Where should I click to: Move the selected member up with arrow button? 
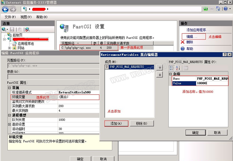pos(160,67)
